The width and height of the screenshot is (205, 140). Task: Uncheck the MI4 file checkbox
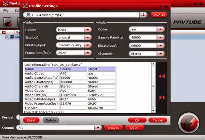pos(7,37)
